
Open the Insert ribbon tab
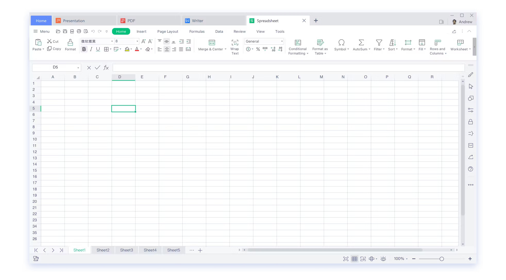141,31
